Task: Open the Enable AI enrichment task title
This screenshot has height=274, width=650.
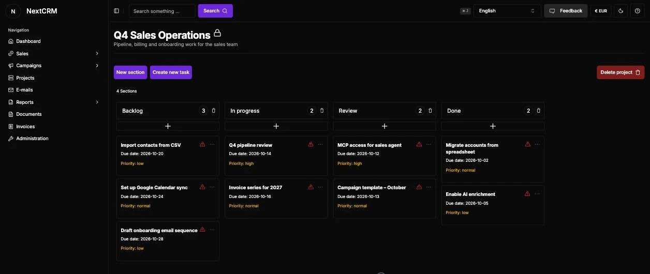Action: click(x=470, y=194)
